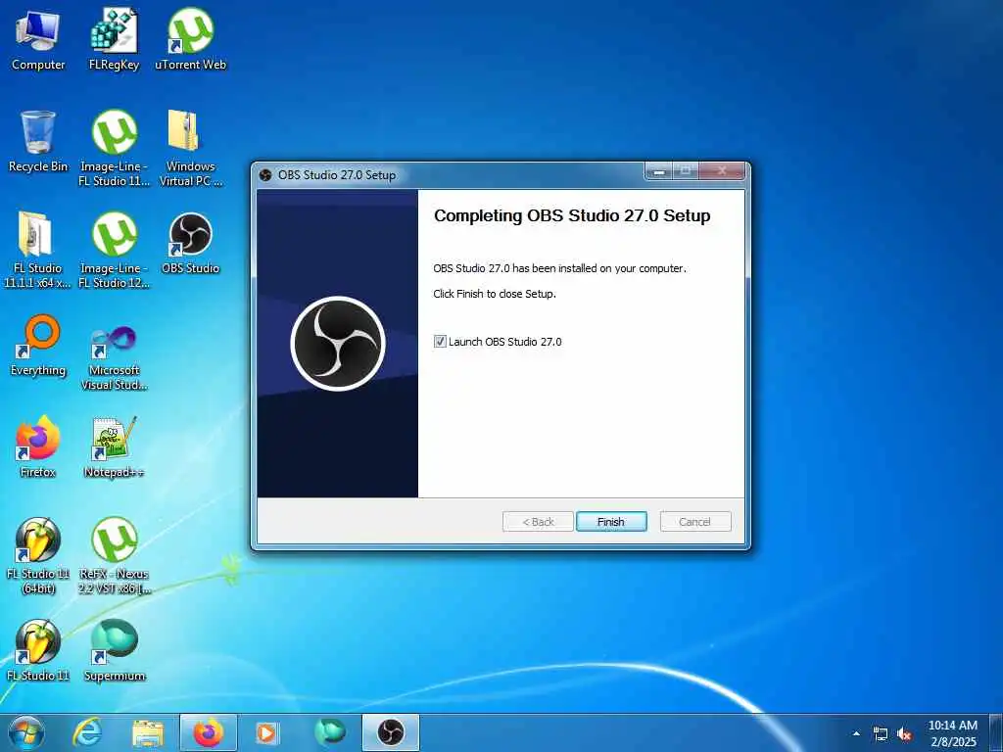1003x752 pixels.
Task: Show hidden system tray icons
Action: pos(856,734)
